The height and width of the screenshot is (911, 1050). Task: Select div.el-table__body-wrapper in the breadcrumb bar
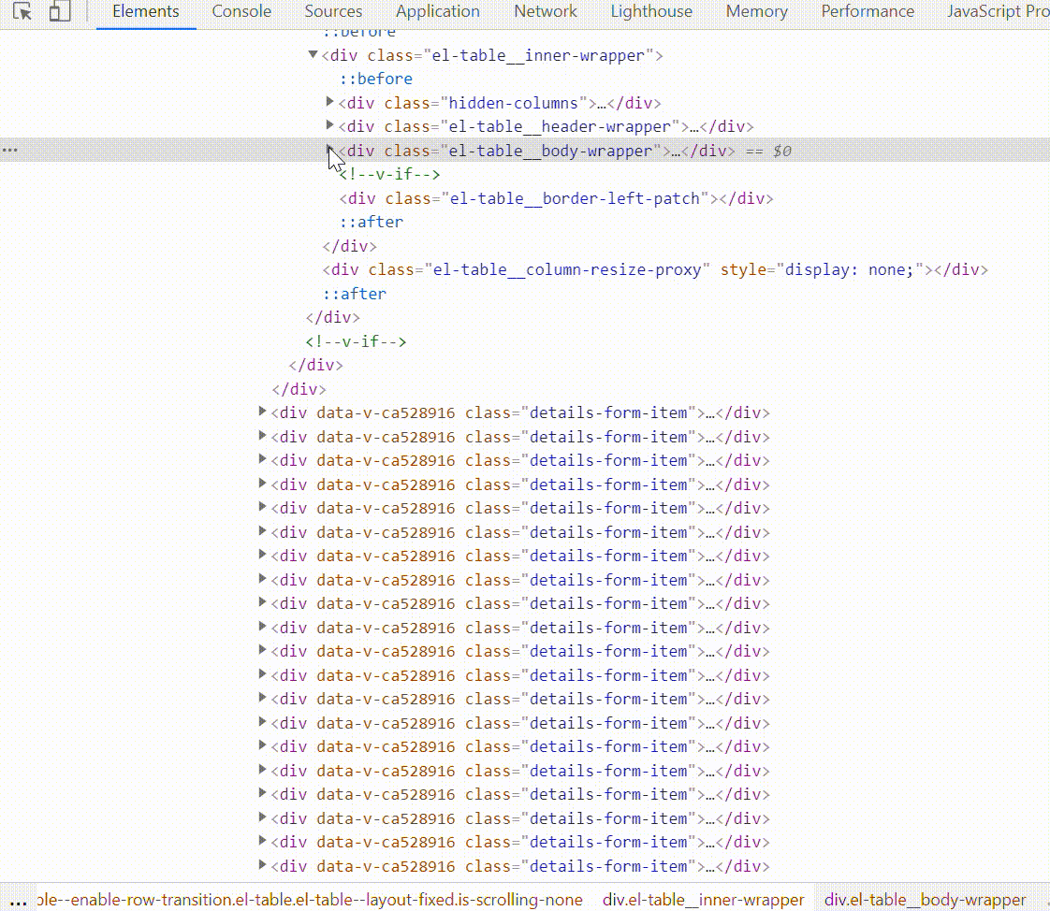click(924, 900)
